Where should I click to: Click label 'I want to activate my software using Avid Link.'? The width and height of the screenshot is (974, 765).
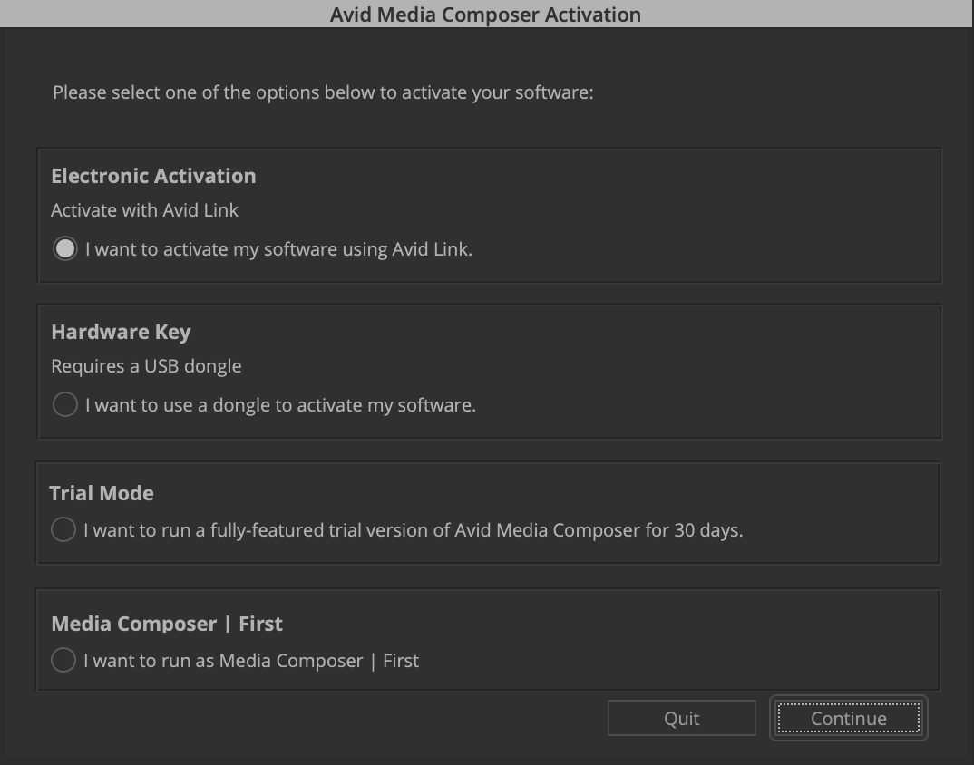[279, 249]
